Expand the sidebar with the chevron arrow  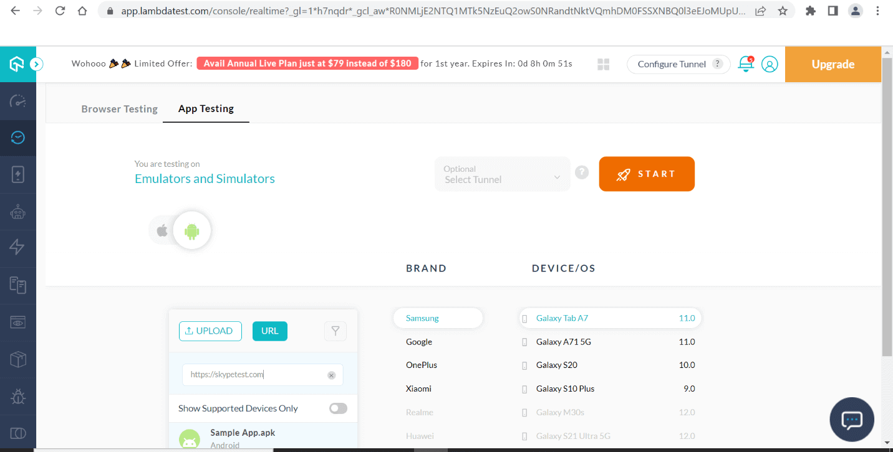click(36, 64)
